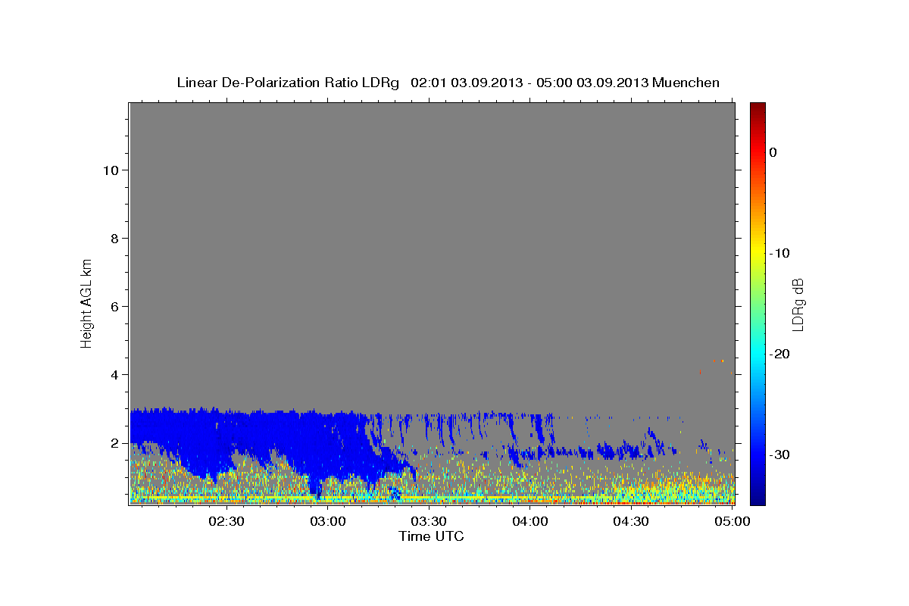The image size is (909, 606).
Task: Click the colorbar label '0'
Action: click(x=773, y=152)
